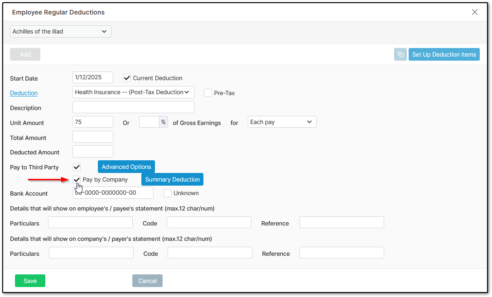Click the Summary Deduction button
The image size is (492, 297).
172,179
